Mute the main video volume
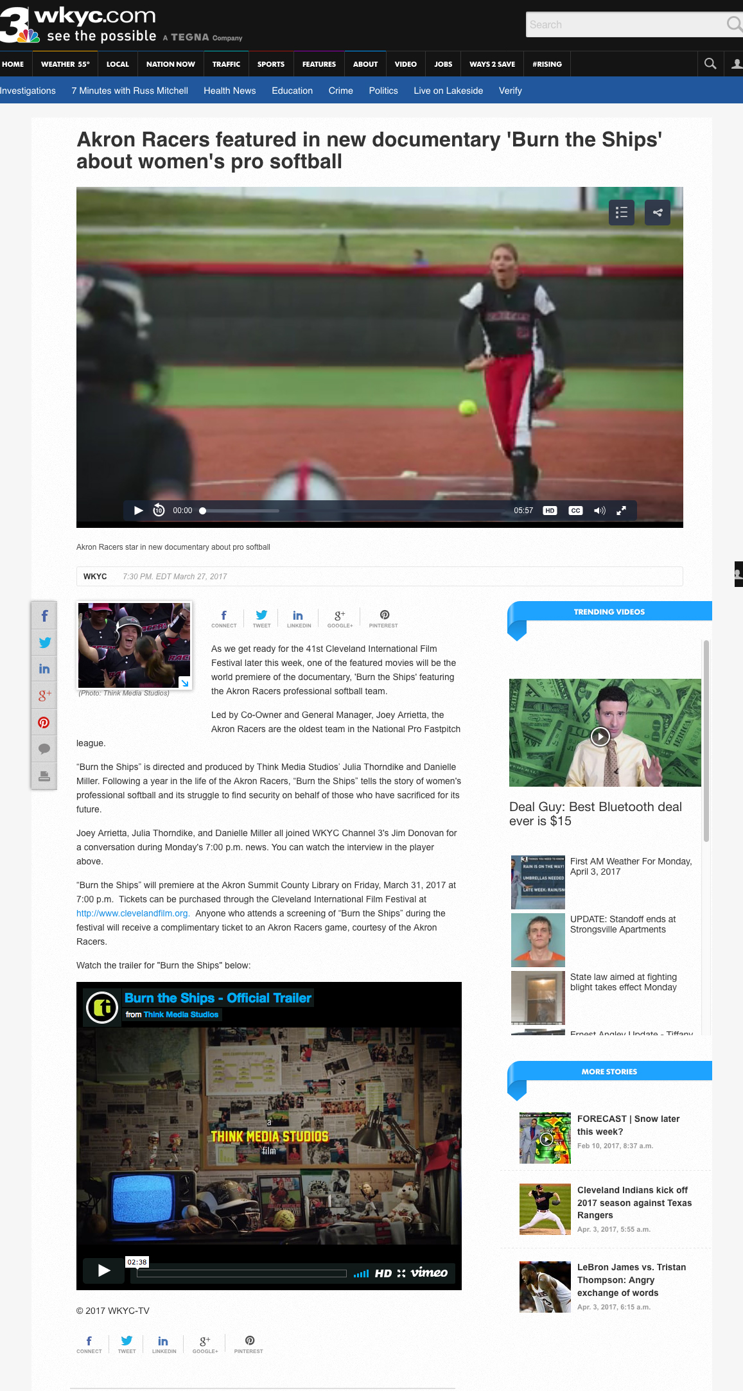This screenshot has width=743, height=1391. coord(600,511)
